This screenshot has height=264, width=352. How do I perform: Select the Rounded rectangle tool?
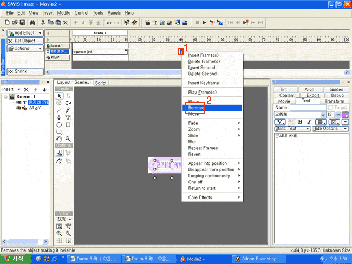(59, 132)
